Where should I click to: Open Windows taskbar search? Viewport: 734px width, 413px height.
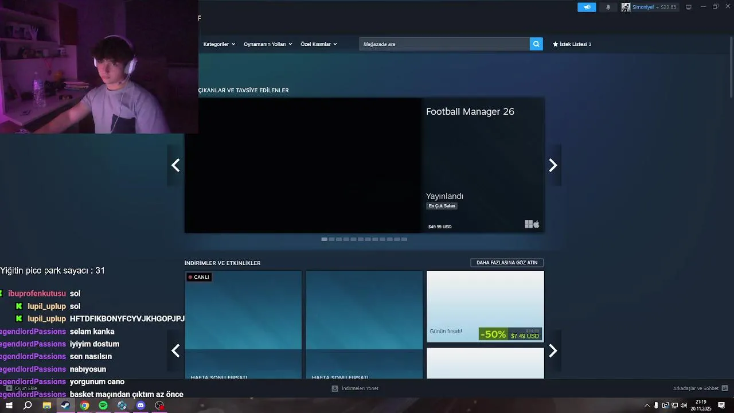coord(28,406)
